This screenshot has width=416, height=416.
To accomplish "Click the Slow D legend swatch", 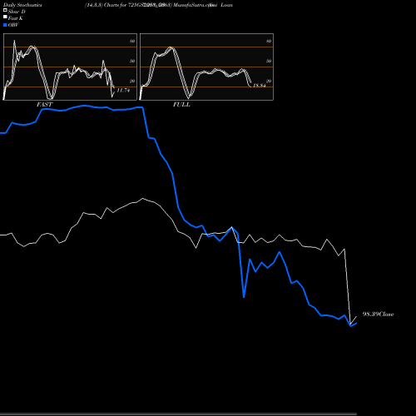I will point(5,10).
